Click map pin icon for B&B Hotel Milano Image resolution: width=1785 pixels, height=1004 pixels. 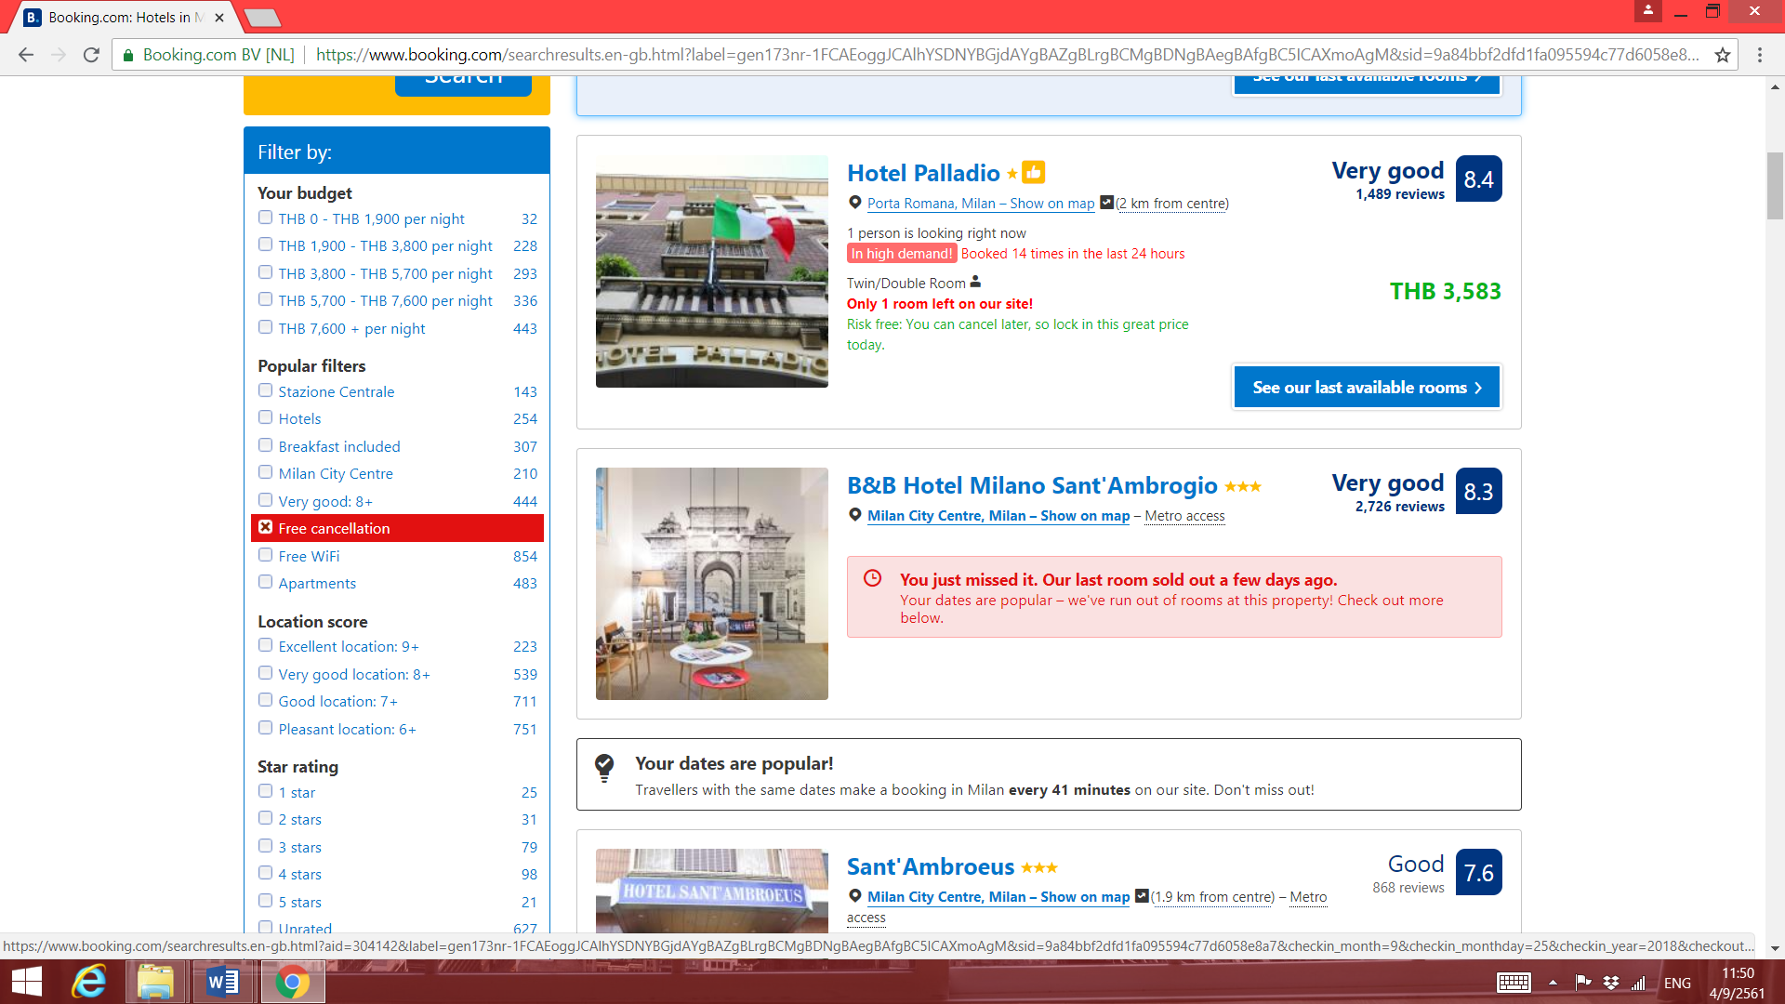[854, 515]
